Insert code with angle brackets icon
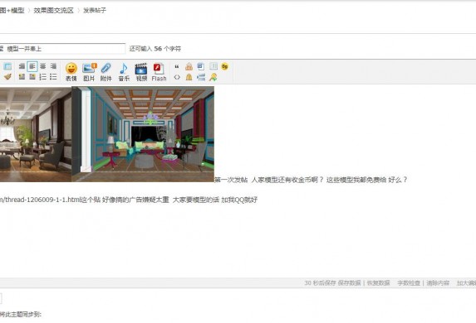This screenshot has height=323, width=476. 177,77
